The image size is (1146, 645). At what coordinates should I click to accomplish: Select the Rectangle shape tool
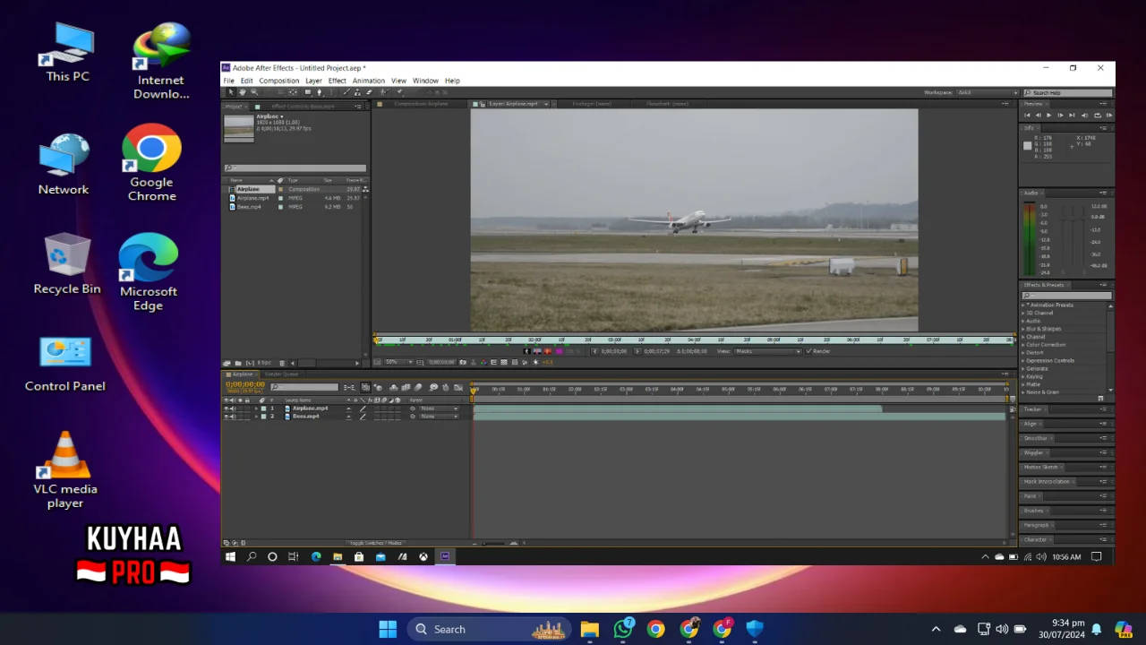tap(308, 91)
